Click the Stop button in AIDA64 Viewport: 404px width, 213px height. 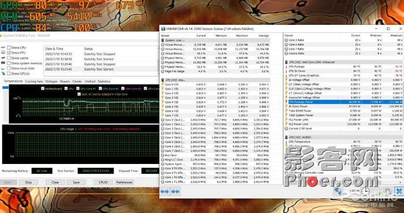tap(28, 182)
